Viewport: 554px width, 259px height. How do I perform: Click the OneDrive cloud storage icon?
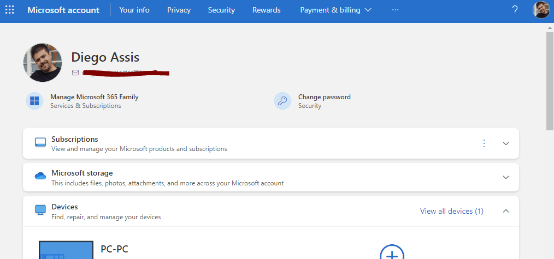(40, 176)
